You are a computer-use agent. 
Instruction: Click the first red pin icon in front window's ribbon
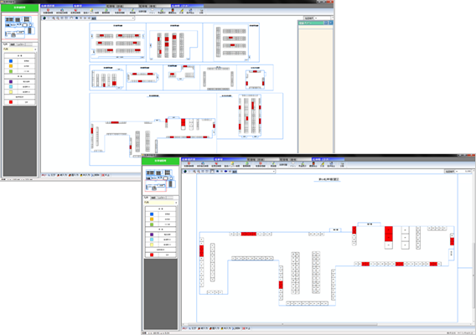[189, 163]
